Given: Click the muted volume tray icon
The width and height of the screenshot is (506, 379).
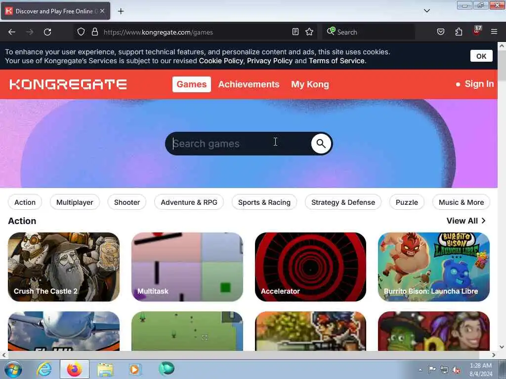Looking at the screenshot, I should coord(456,370).
